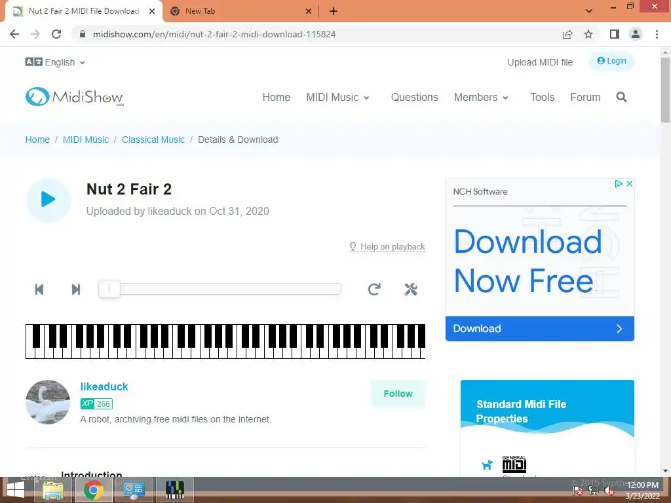
Task: Click the ad Download button
Action: 540,329
